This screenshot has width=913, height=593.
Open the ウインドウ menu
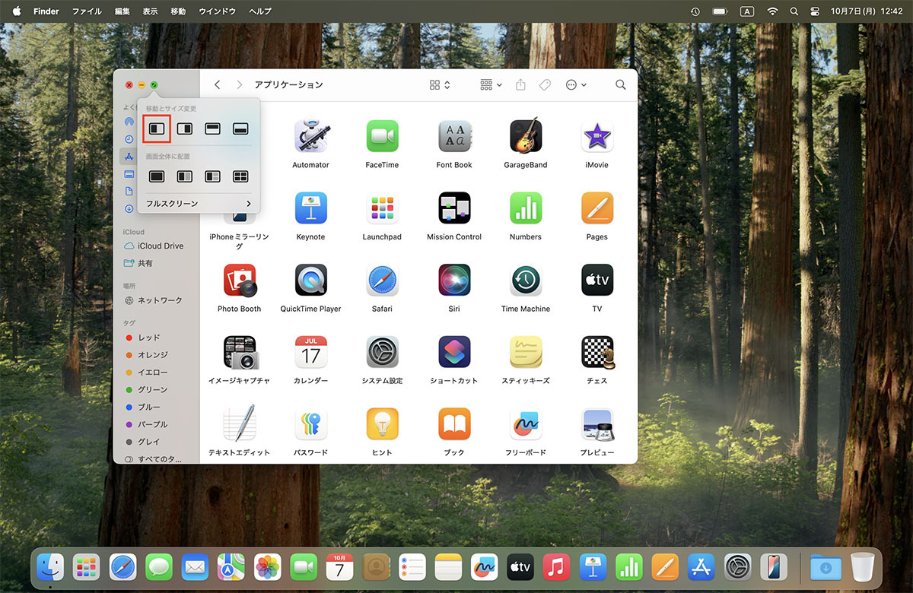pos(217,11)
